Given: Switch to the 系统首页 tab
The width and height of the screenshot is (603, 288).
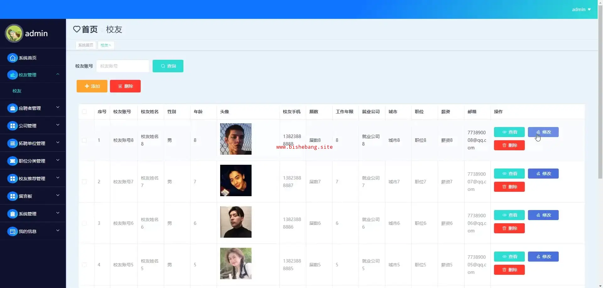Looking at the screenshot, I should [x=86, y=45].
